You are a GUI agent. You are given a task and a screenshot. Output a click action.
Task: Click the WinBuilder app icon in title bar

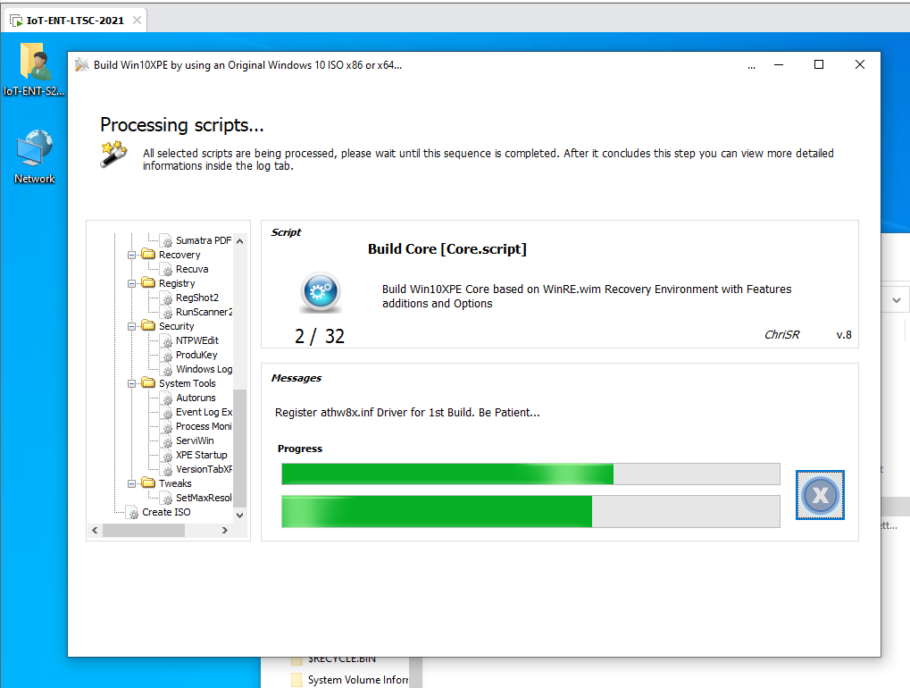[82, 64]
